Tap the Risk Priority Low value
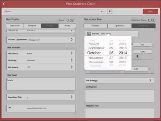The height and width of the screenshot is (121, 161). 29,67
